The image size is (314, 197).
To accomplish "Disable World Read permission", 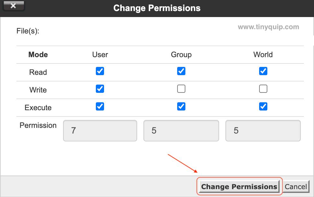I will point(263,71).
